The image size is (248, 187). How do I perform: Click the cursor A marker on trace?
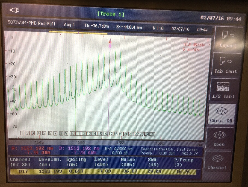pyautogui.click(x=110, y=42)
